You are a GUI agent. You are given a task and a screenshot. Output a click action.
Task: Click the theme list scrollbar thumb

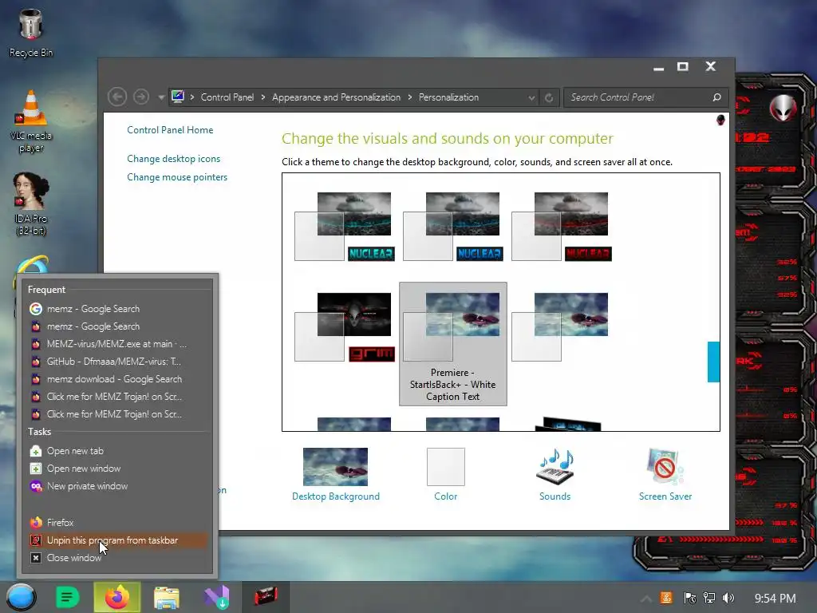point(713,362)
